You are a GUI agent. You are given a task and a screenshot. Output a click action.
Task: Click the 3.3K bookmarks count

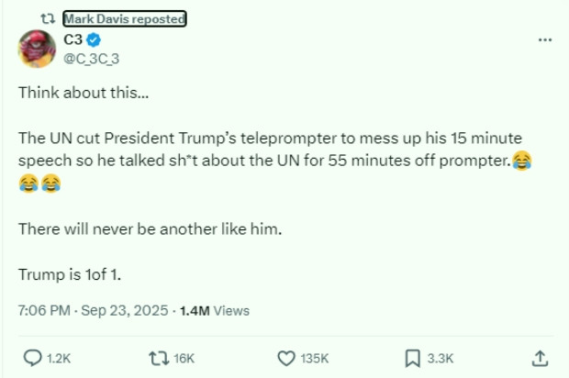(x=439, y=358)
